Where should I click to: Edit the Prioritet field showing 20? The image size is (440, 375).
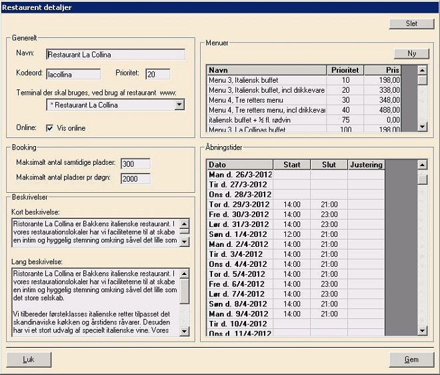(158, 75)
